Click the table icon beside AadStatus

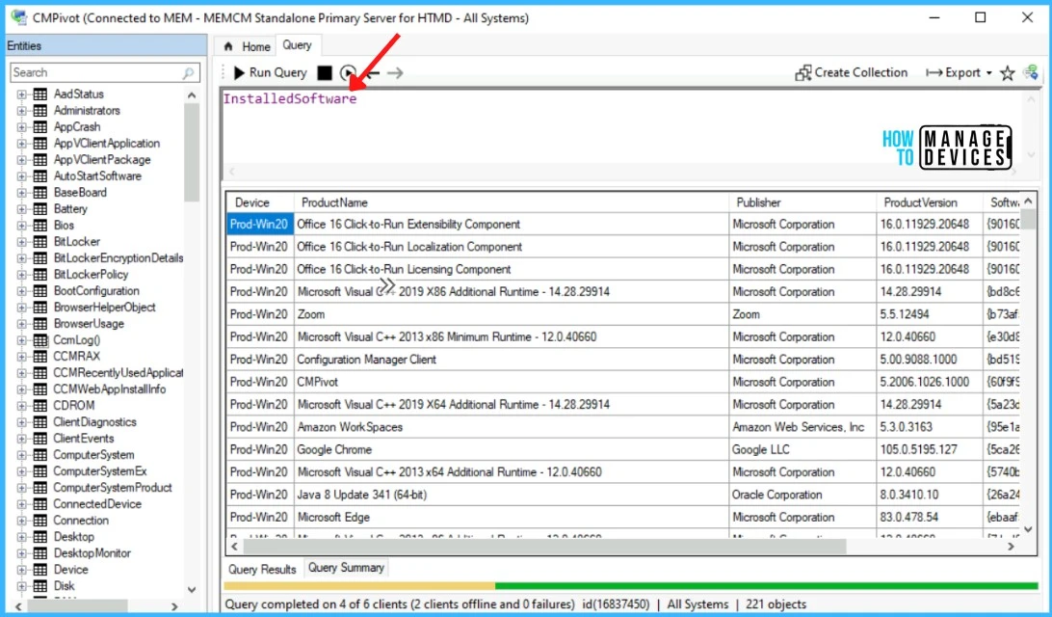[x=40, y=94]
